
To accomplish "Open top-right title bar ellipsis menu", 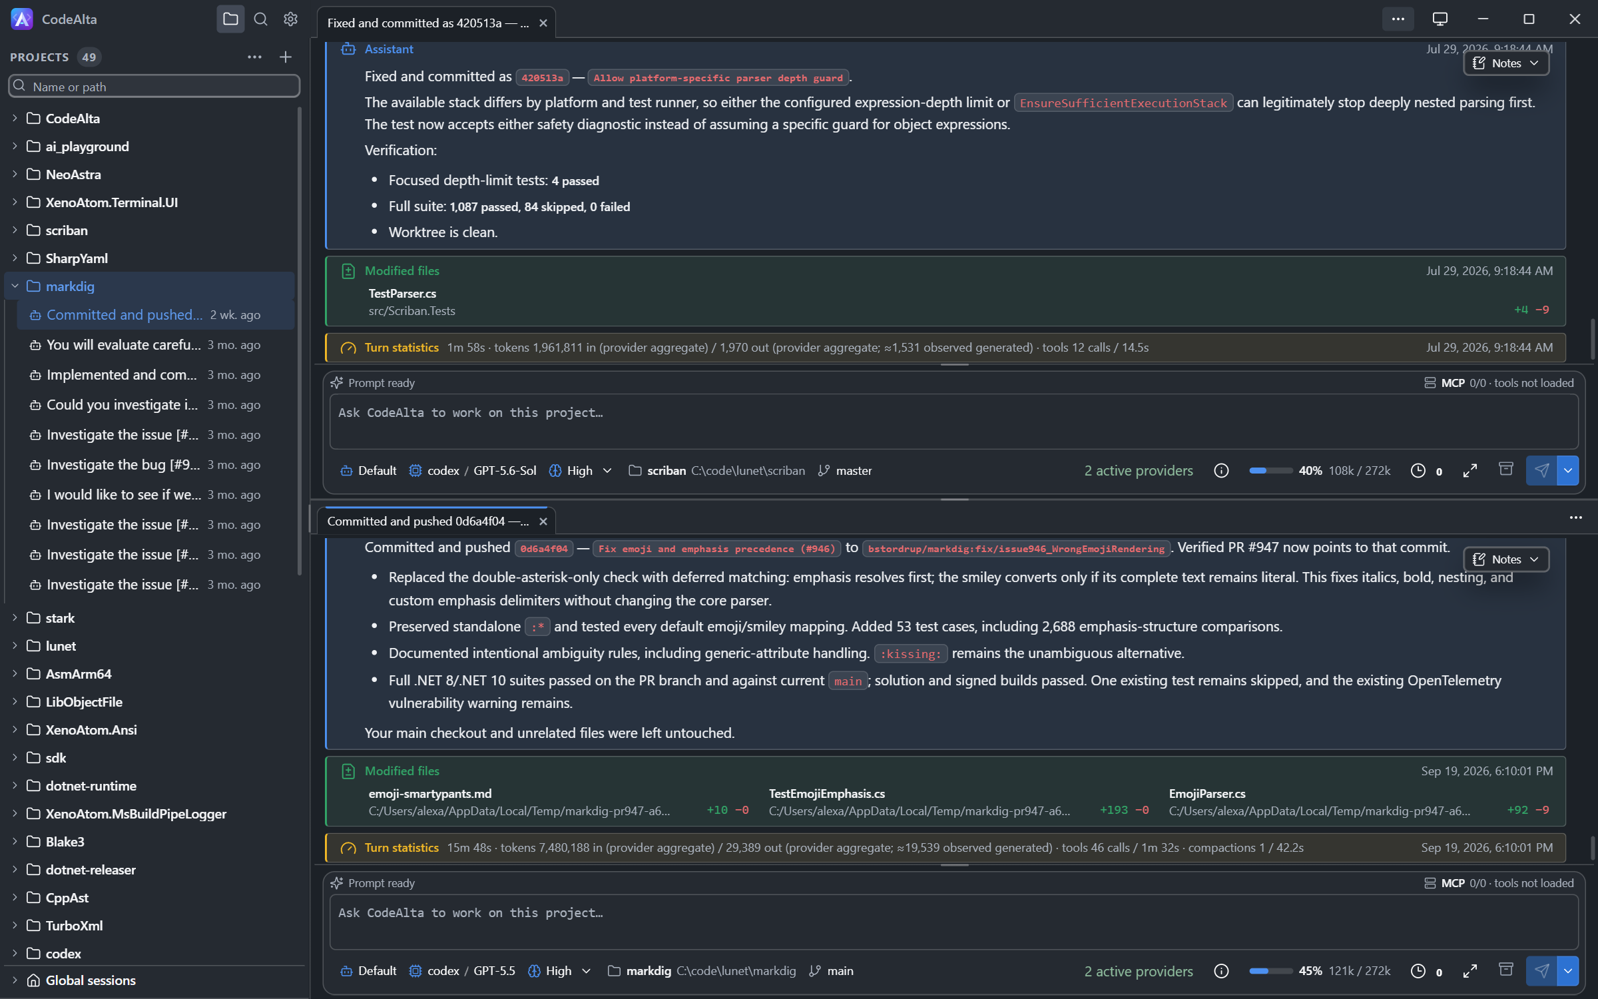I will pyautogui.click(x=1398, y=19).
